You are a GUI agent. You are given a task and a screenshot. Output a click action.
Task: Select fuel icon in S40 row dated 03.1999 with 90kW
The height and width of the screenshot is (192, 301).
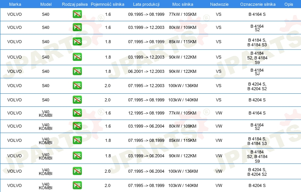(x=77, y=57)
